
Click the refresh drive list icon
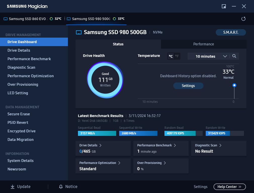pos(243,19)
